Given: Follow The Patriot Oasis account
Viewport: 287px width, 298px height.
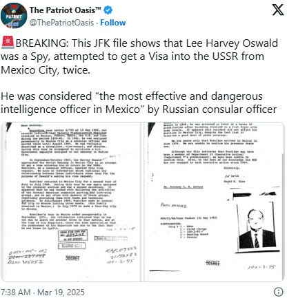Looking at the screenshot, I should click(113, 23).
